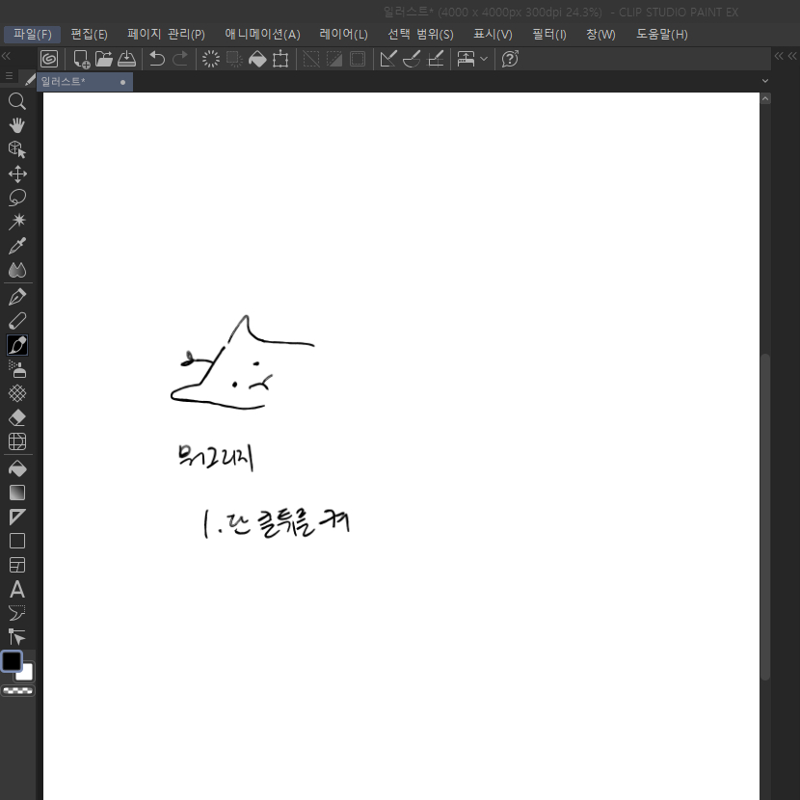
Task: Pick the Lasso selection tool
Action: pos(16,198)
